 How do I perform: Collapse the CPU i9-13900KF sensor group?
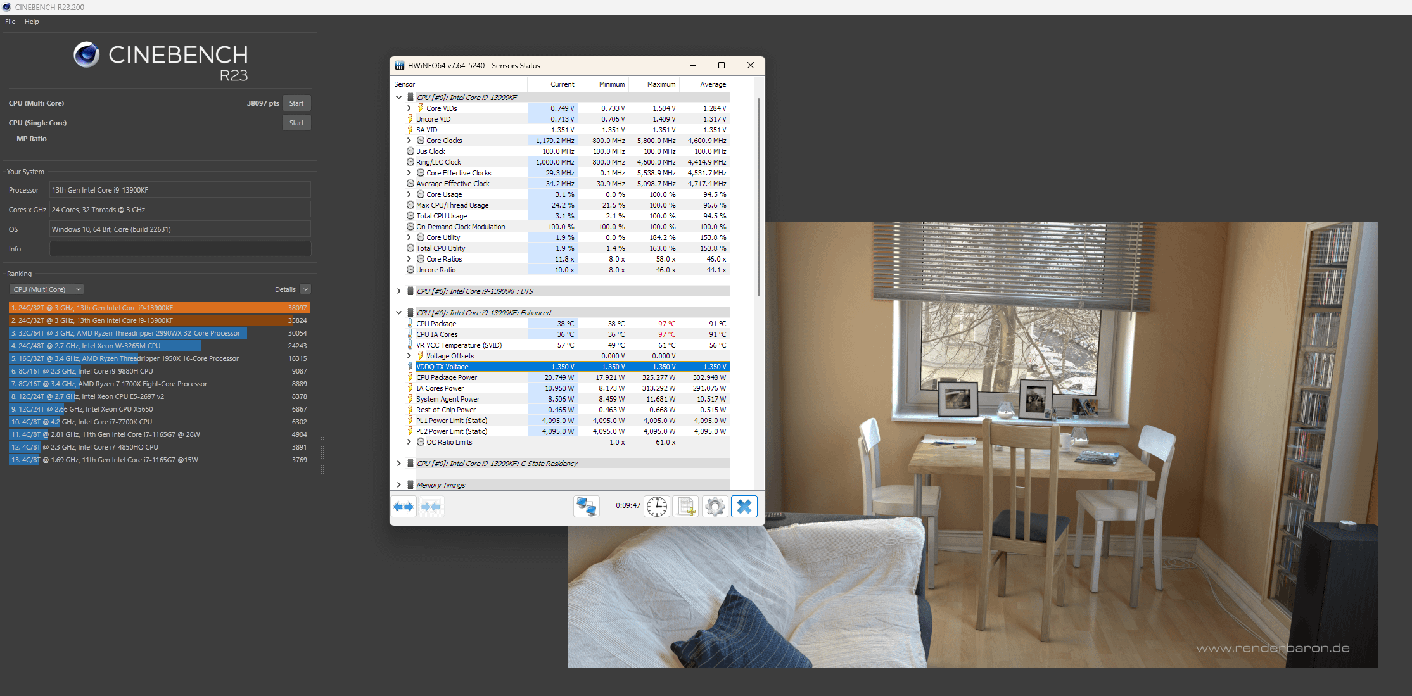[398, 98]
